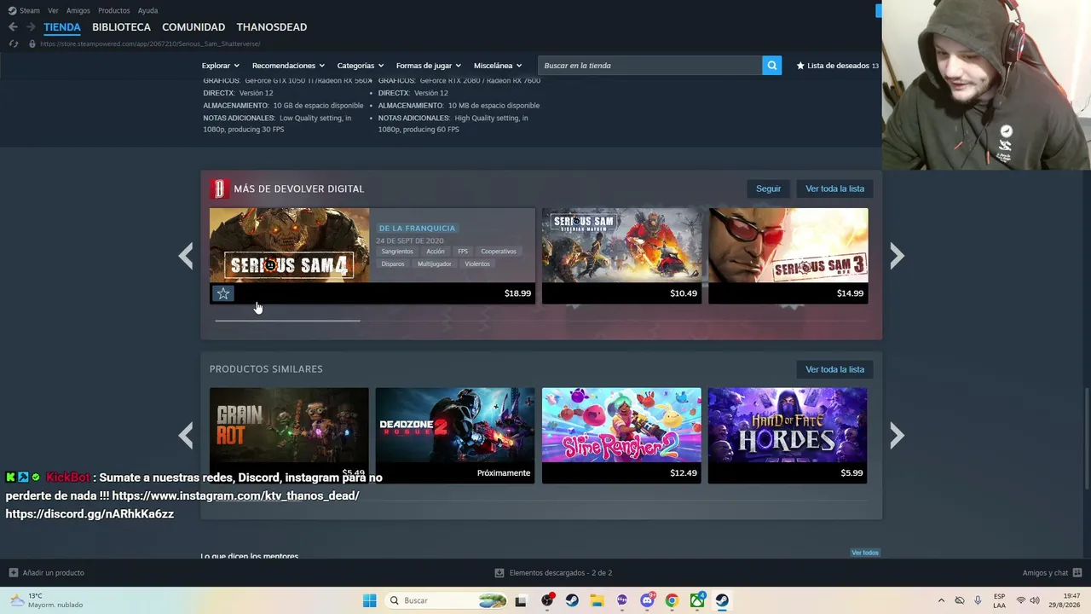Open the THANOSDEAD profile tab

(272, 27)
